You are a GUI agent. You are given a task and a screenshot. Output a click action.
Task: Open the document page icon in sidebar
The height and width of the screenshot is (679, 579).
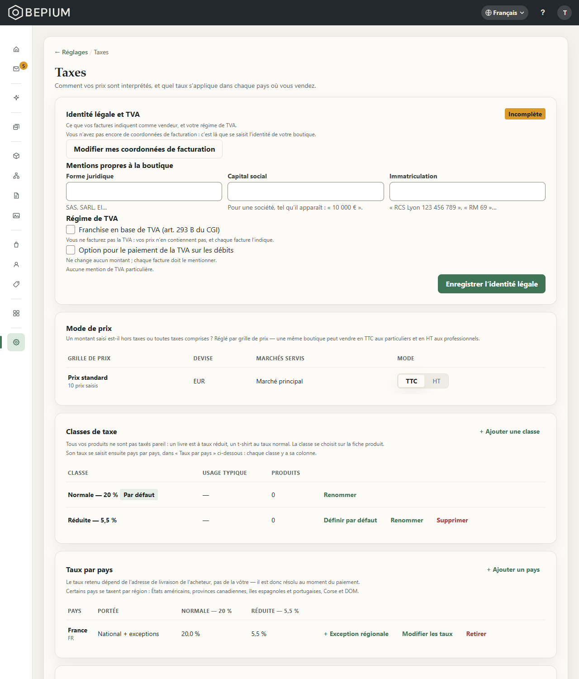tap(16, 196)
